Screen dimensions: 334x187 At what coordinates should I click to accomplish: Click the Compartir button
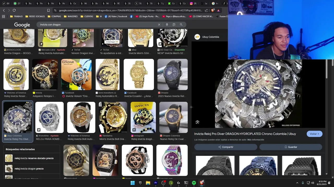[x=226, y=147]
